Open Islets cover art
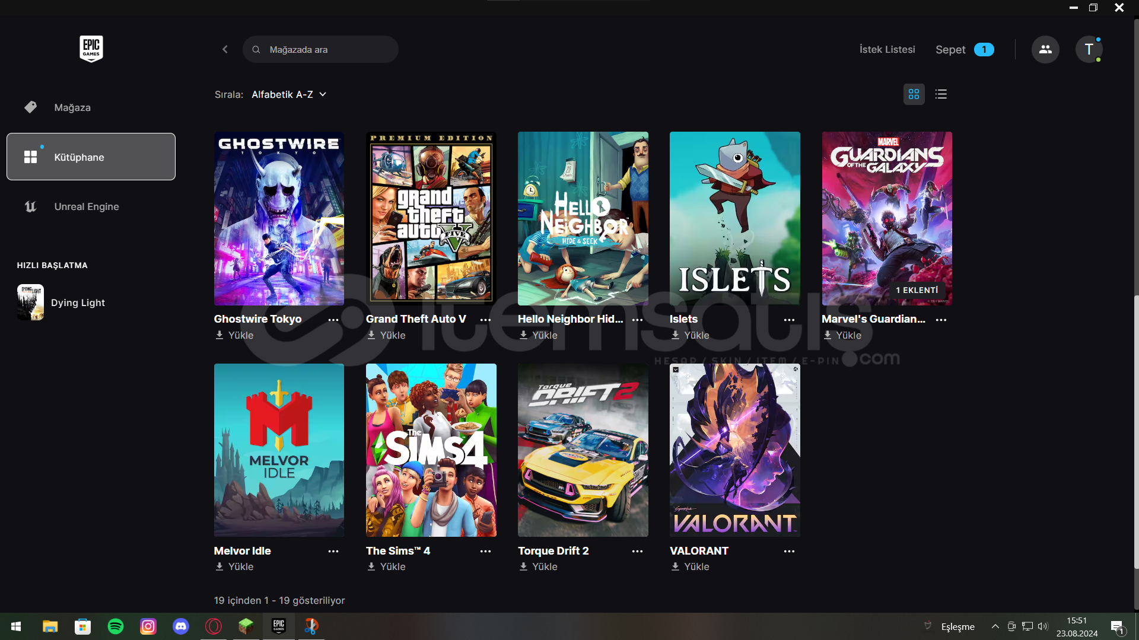 click(x=735, y=218)
